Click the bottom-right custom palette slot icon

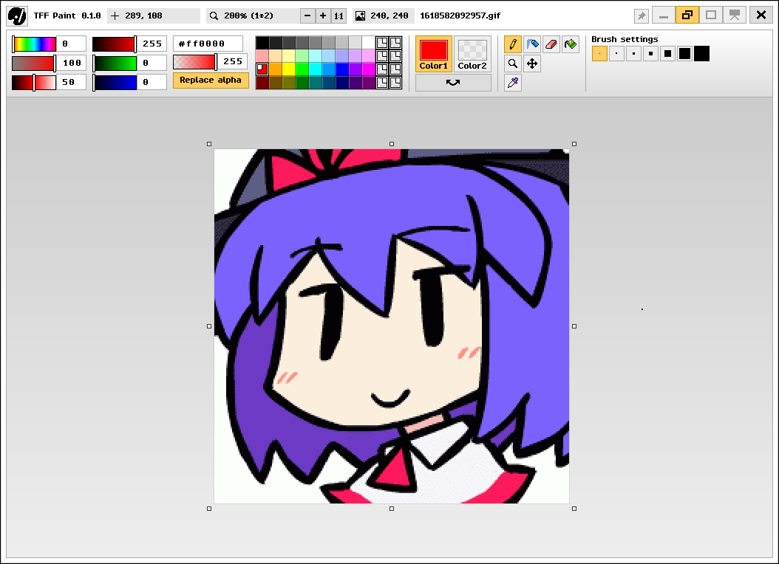click(x=395, y=83)
